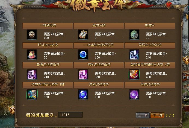The height and width of the screenshot is (128, 189).
Task: Select the 一等武魂珠 title bar
Action: (48, 26)
